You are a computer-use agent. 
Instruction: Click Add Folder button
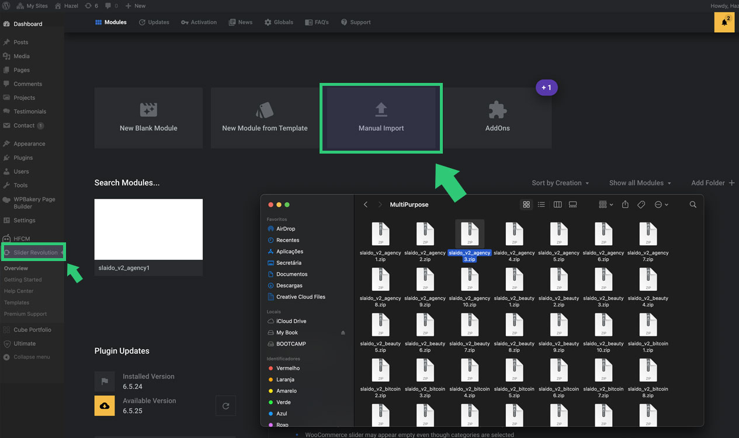712,183
